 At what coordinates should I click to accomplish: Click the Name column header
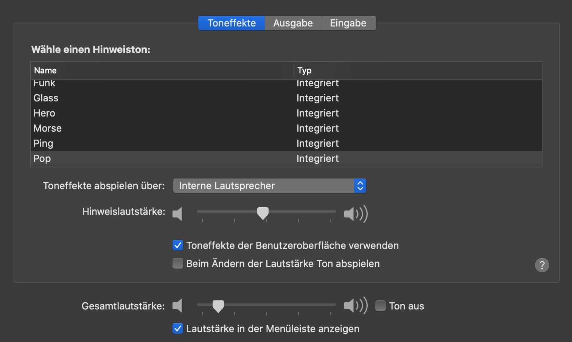pos(45,71)
